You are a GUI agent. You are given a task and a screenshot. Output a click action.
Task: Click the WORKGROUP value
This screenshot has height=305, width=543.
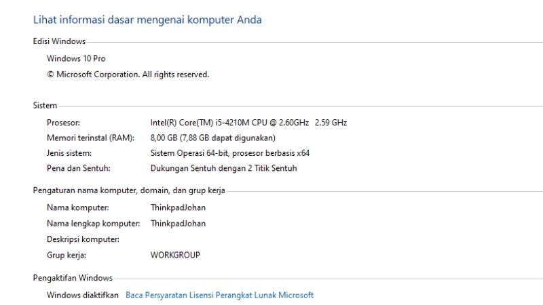[175, 256]
